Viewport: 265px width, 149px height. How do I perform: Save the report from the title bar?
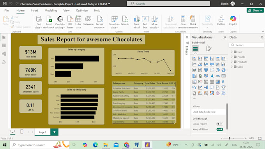5,4
